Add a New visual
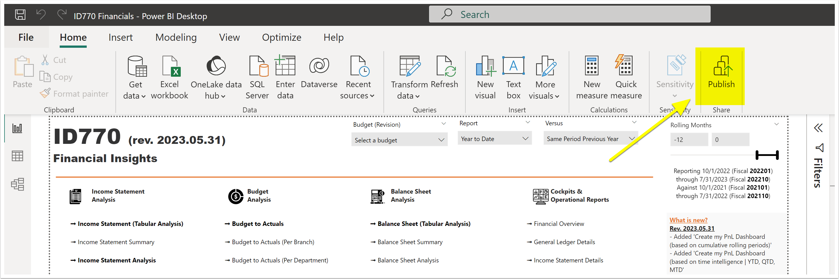 (485, 77)
